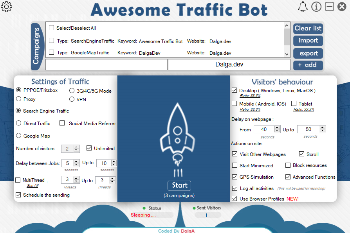Image resolution: width=350 pixels, height=233 pixels.
Task: Launch the rocket icon above Start
Action: point(177,139)
